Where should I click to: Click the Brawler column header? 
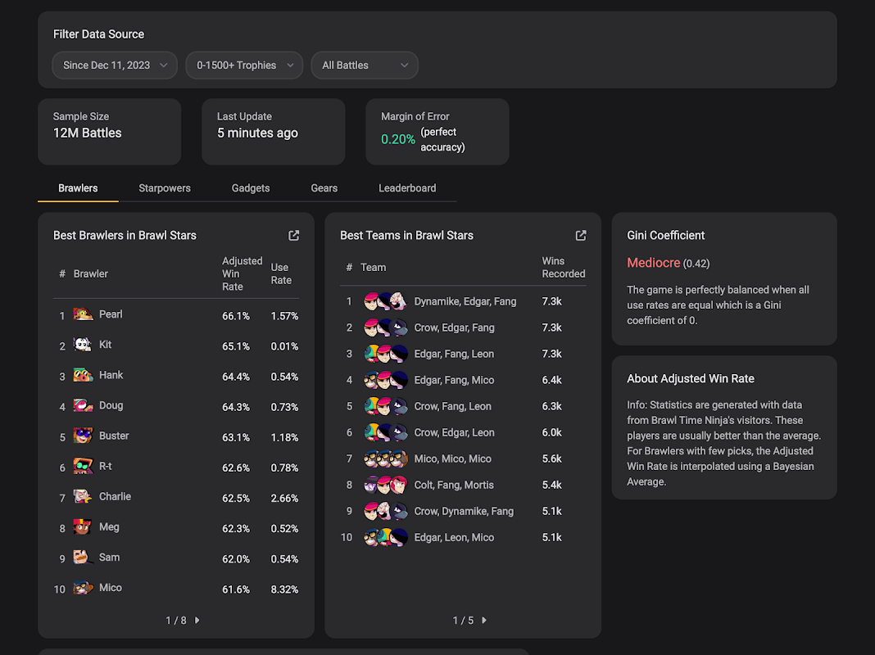pos(90,273)
